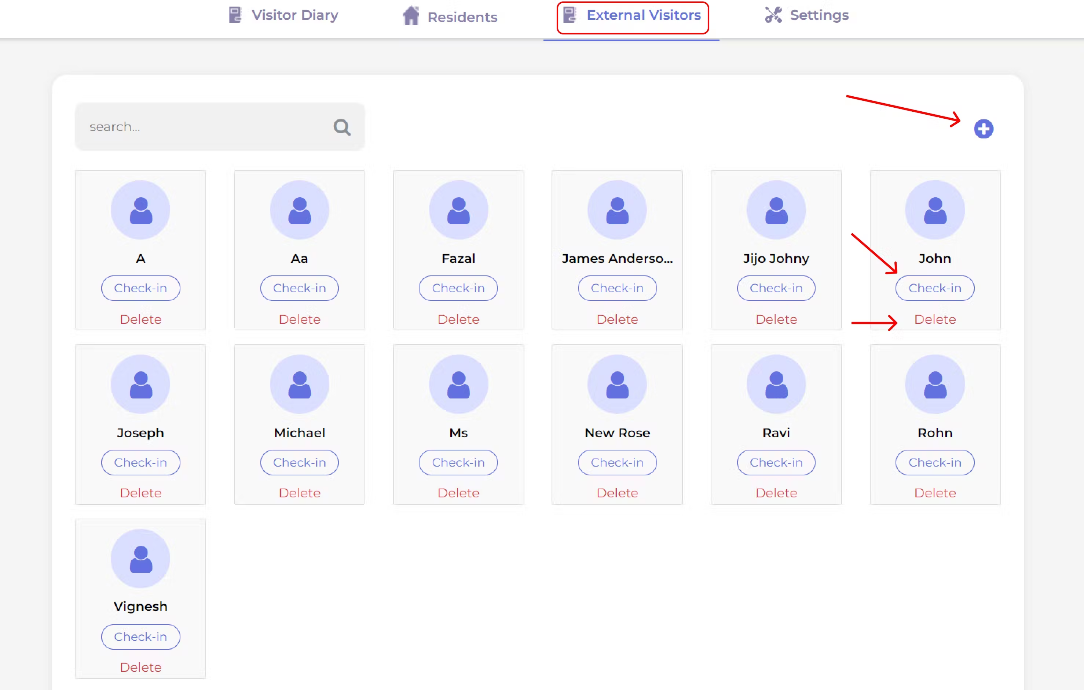Click Vignesh's profile avatar
Screen dimensions: 1084x690
point(140,558)
